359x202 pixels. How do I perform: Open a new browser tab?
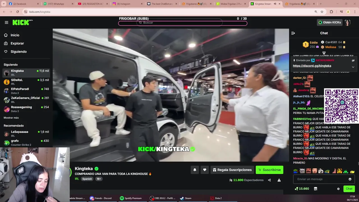[321, 4]
